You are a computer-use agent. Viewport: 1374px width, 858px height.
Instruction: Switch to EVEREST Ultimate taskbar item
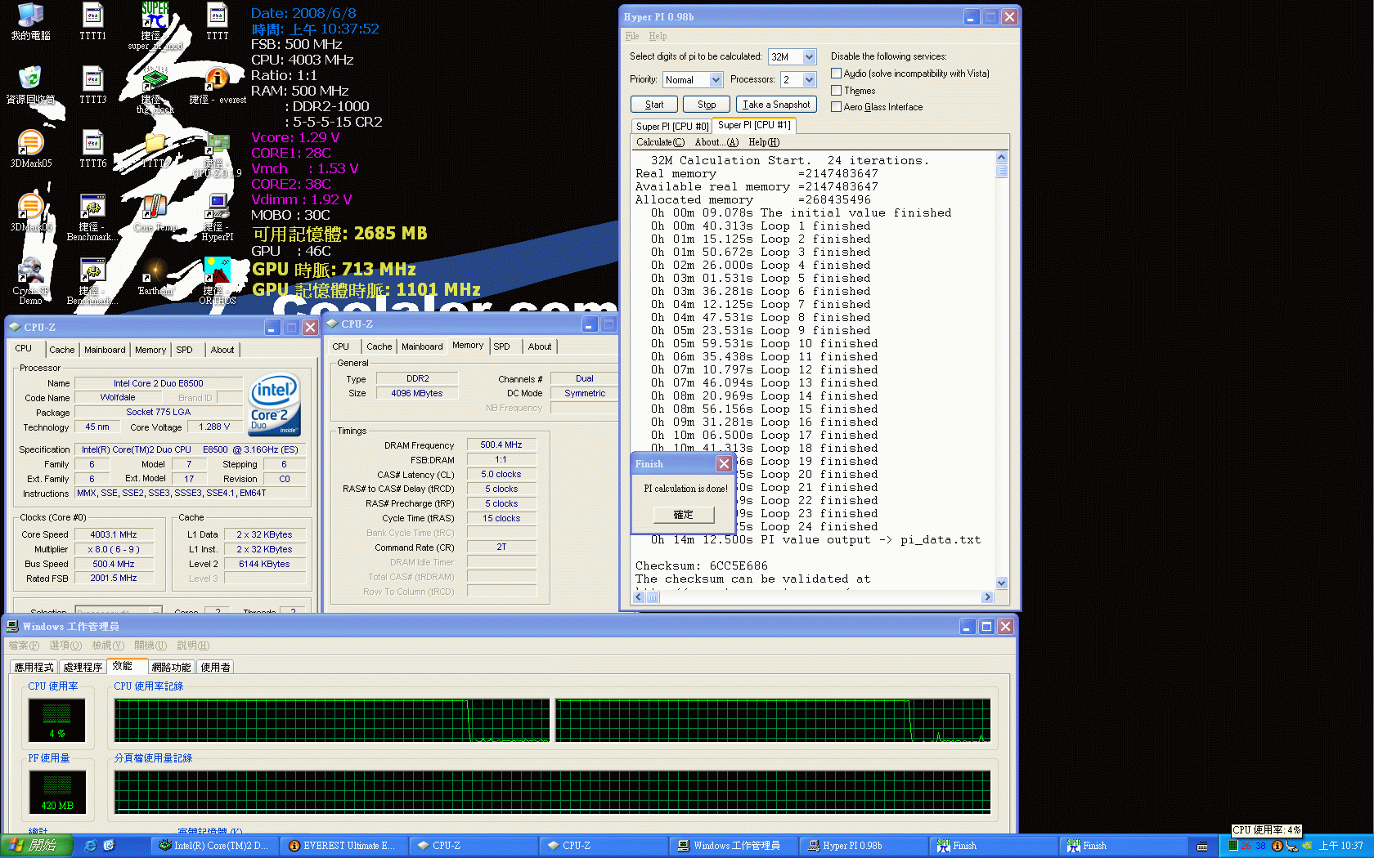click(342, 846)
